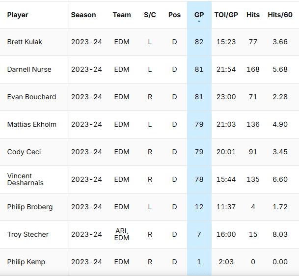
Task: Sort by Season column header
Action: (x=83, y=15)
